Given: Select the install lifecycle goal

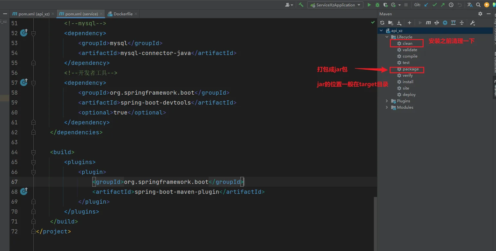Looking at the screenshot, I should [x=405, y=82].
